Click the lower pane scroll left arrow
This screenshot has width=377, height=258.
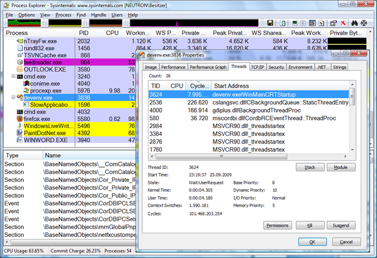[x=6, y=241]
